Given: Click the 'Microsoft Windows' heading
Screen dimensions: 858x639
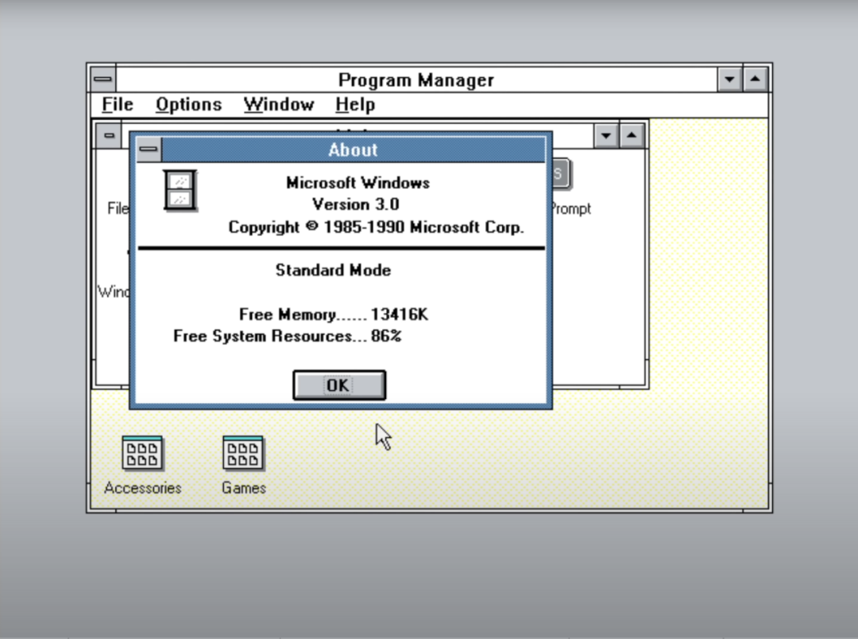Looking at the screenshot, I should point(357,182).
